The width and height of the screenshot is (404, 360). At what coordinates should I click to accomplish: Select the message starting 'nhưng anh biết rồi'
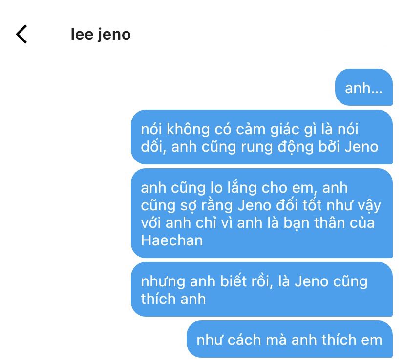coord(262,289)
